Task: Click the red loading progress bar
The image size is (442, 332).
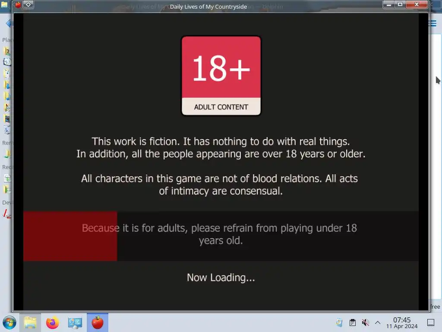Action: coord(70,236)
